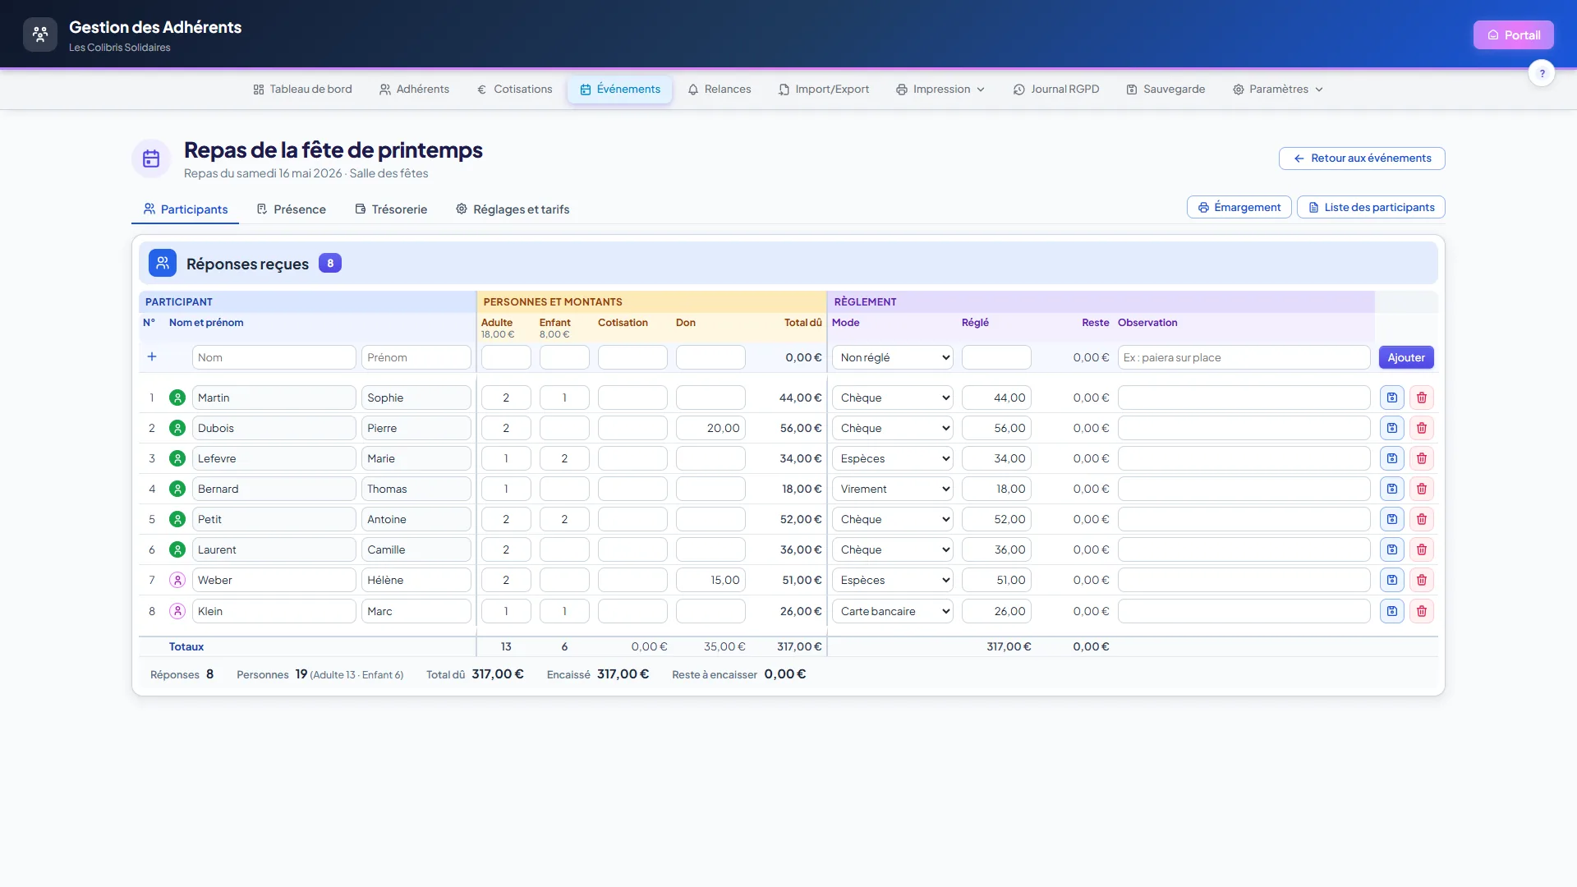
Task: Click the save icon in Weber row
Action: (x=1391, y=580)
